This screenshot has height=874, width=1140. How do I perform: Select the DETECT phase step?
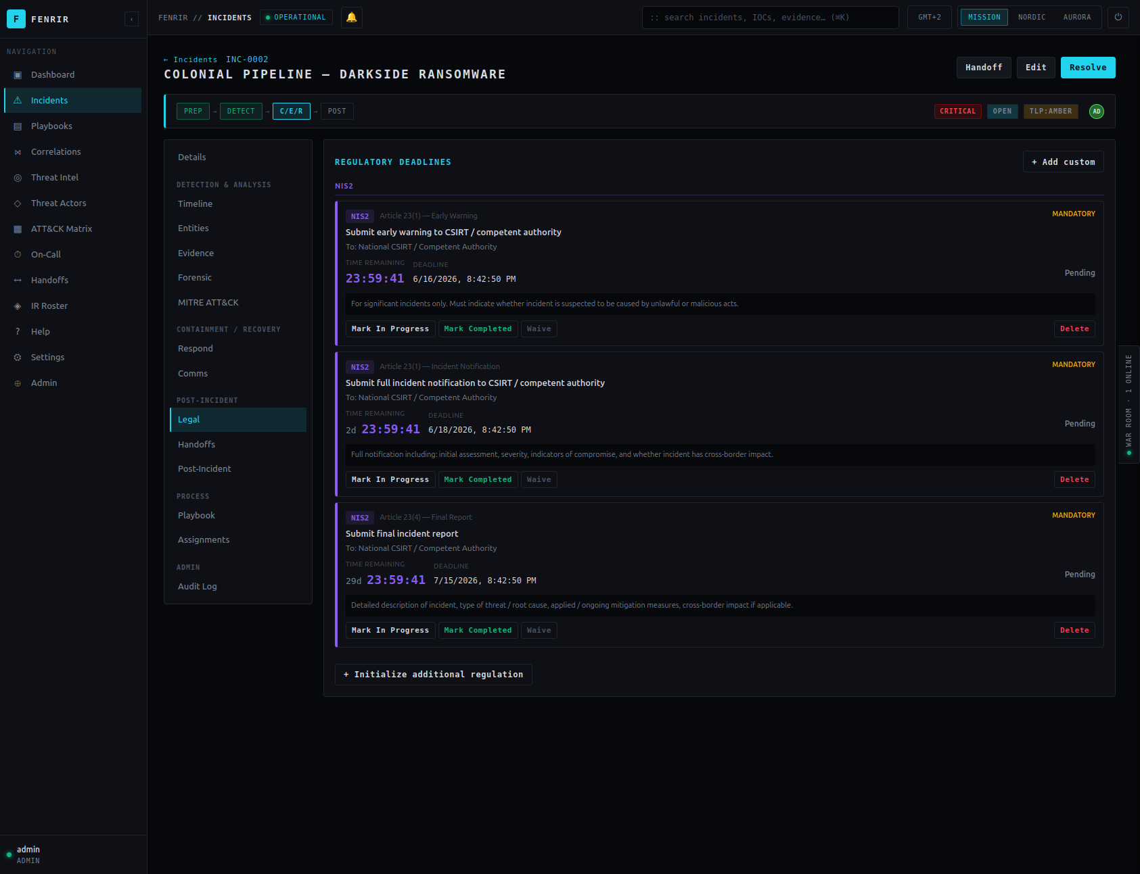(241, 112)
